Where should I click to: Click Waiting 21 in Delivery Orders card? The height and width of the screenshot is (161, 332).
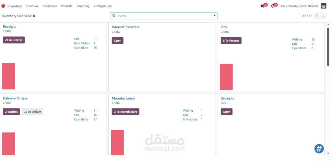tap(85, 111)
